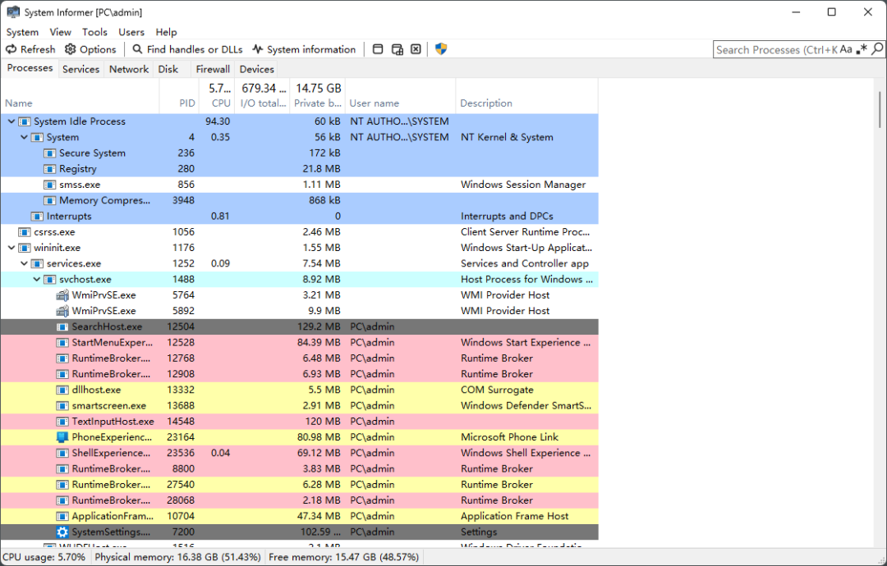This screenshot has width=887, height=566.
Task: Sort by the Name column header
Action: click(80, 96)
